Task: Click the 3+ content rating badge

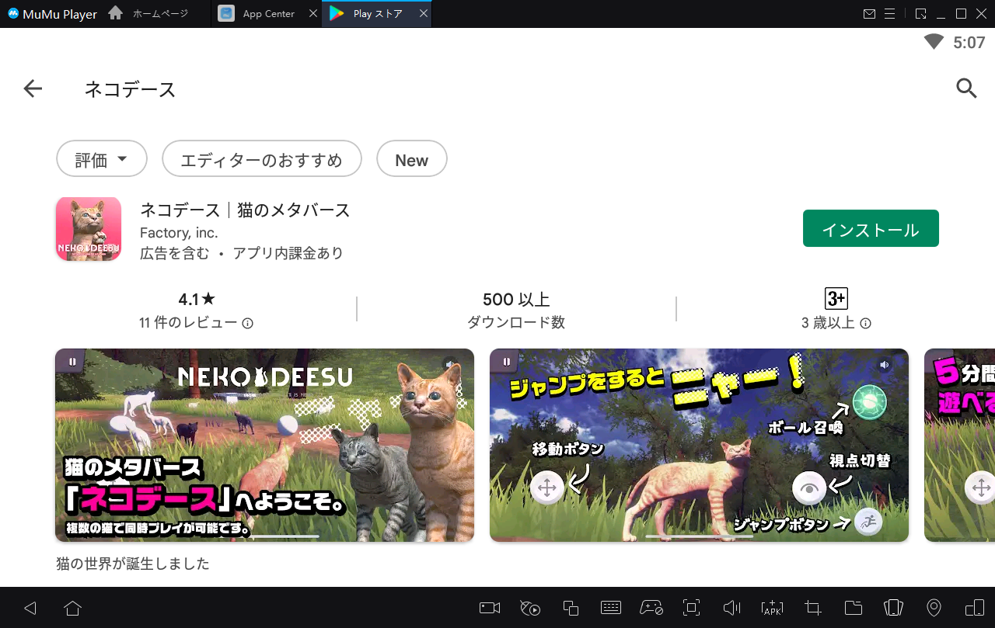Action: pyautogui.click(x=836, y=299)
